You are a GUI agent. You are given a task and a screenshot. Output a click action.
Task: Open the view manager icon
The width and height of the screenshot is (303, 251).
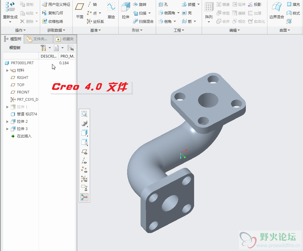point(84,142)
